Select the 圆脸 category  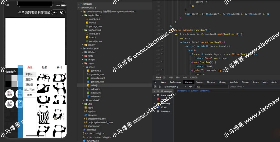[29, 95]
